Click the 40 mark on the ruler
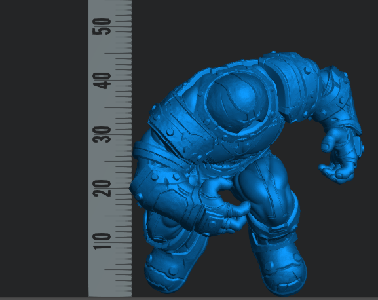378x300 pixels. (x=102, y=81)
